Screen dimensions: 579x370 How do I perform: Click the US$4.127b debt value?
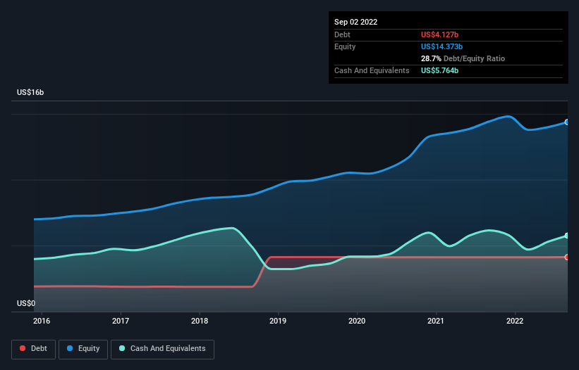tap(439, 34)
